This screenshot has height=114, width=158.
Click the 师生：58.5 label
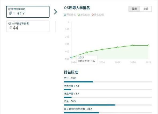click(x=70, y=101)
